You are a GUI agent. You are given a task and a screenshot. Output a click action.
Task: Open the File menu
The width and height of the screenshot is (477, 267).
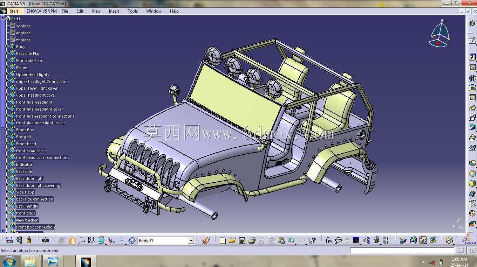tap(65, 11)
